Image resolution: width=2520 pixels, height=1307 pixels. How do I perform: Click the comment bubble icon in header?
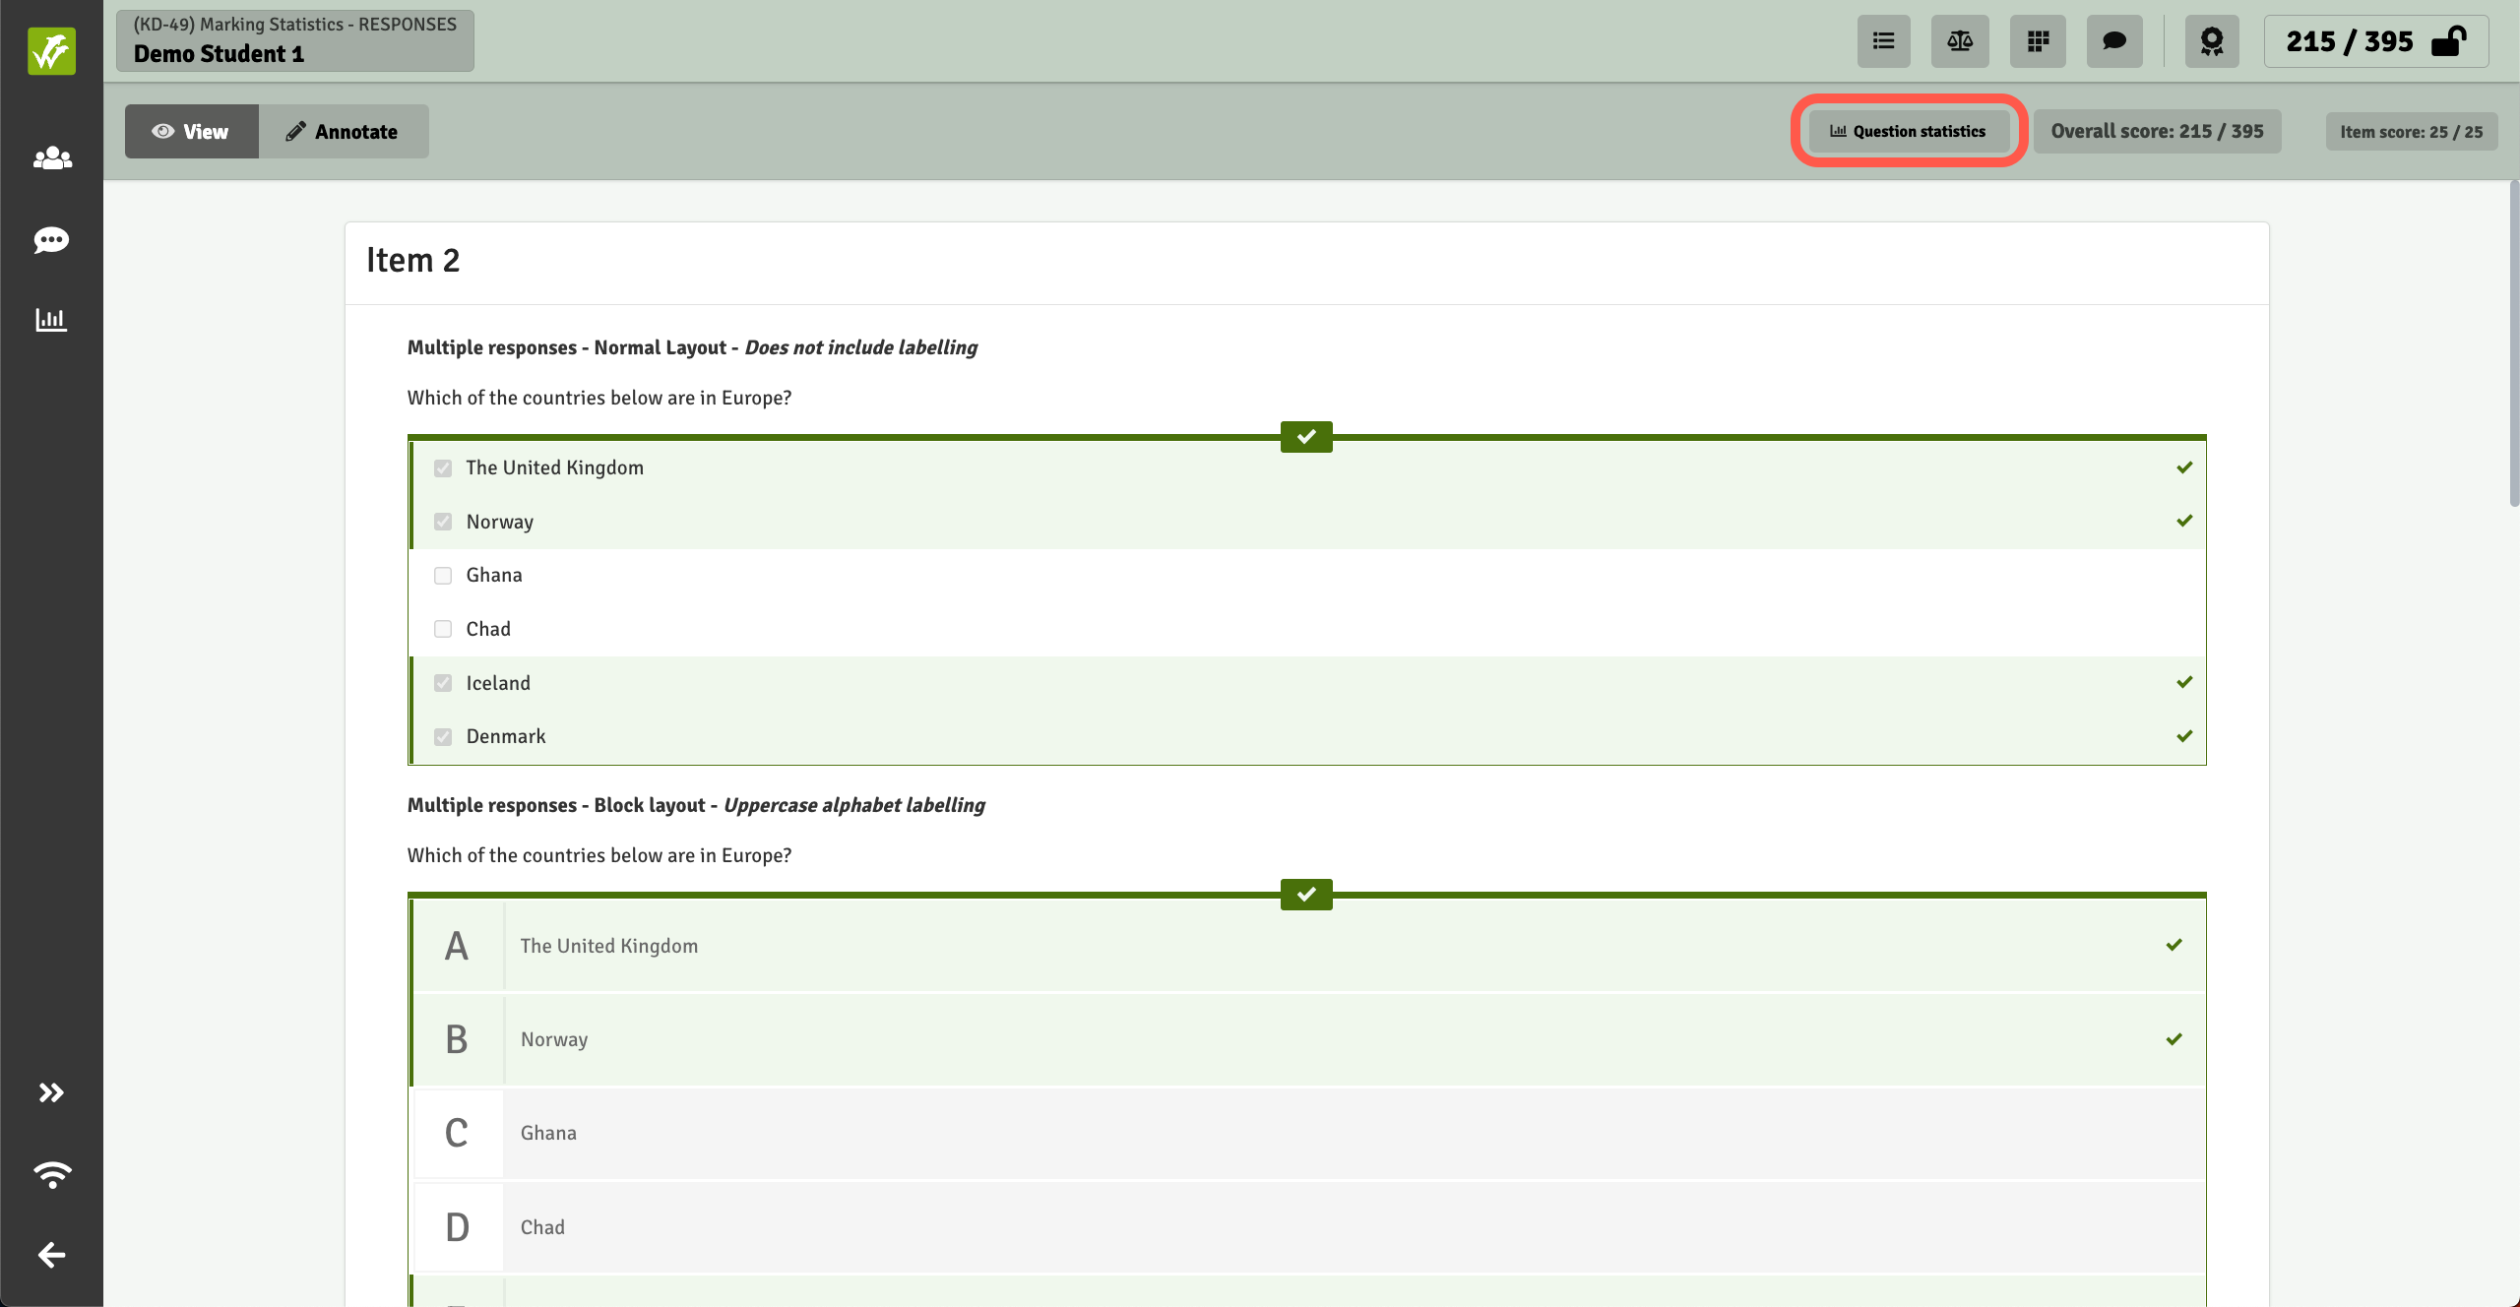tap(2114, 41)
